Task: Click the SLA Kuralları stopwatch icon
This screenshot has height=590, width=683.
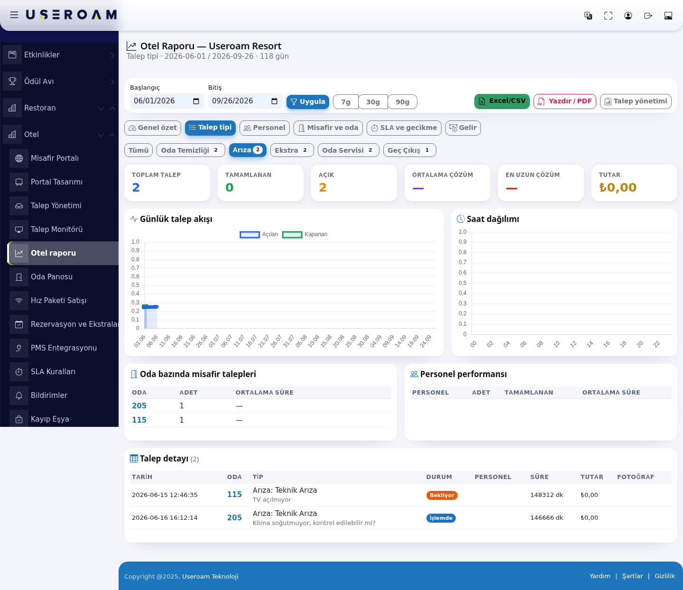Action: tap(19, 372)
